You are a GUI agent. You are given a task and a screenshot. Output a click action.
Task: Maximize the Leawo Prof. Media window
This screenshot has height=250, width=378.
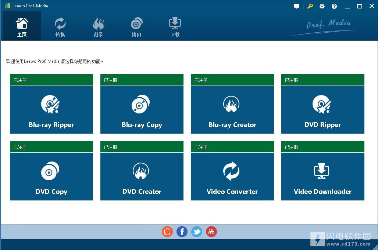360,6
